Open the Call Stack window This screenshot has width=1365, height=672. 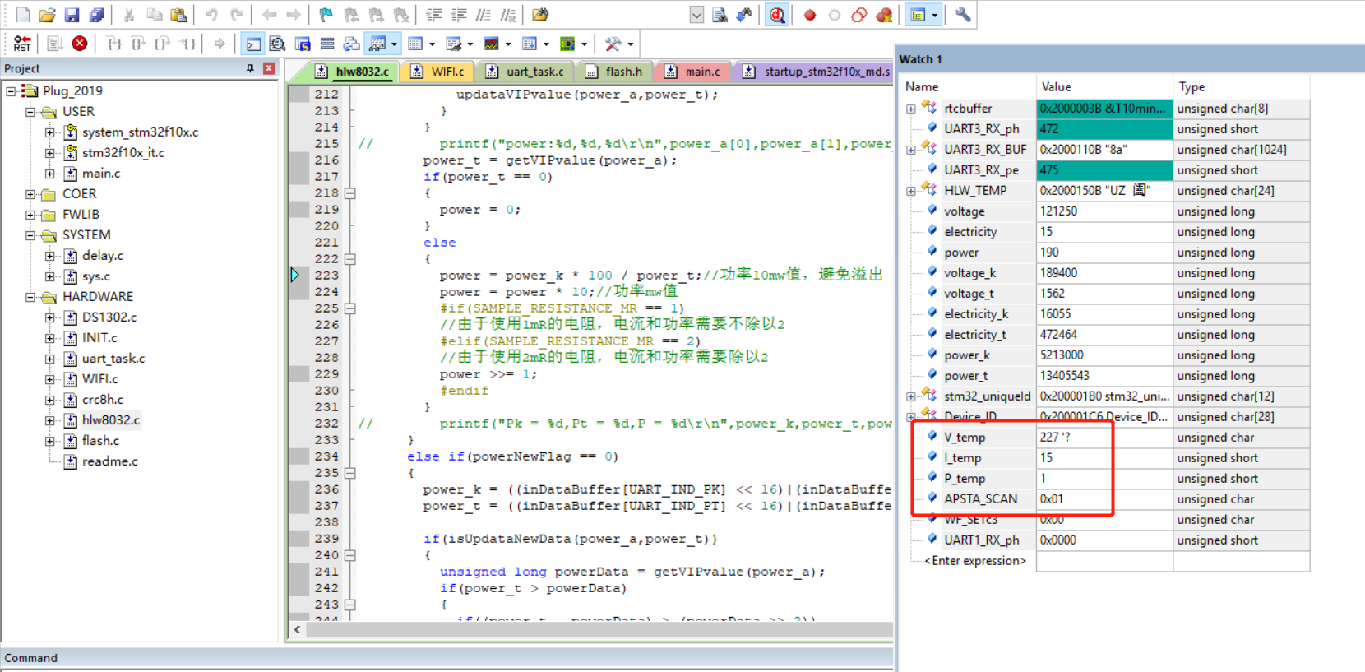point(352,44)
